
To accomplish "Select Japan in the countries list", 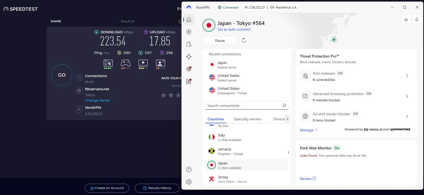I will click(246, 165).
